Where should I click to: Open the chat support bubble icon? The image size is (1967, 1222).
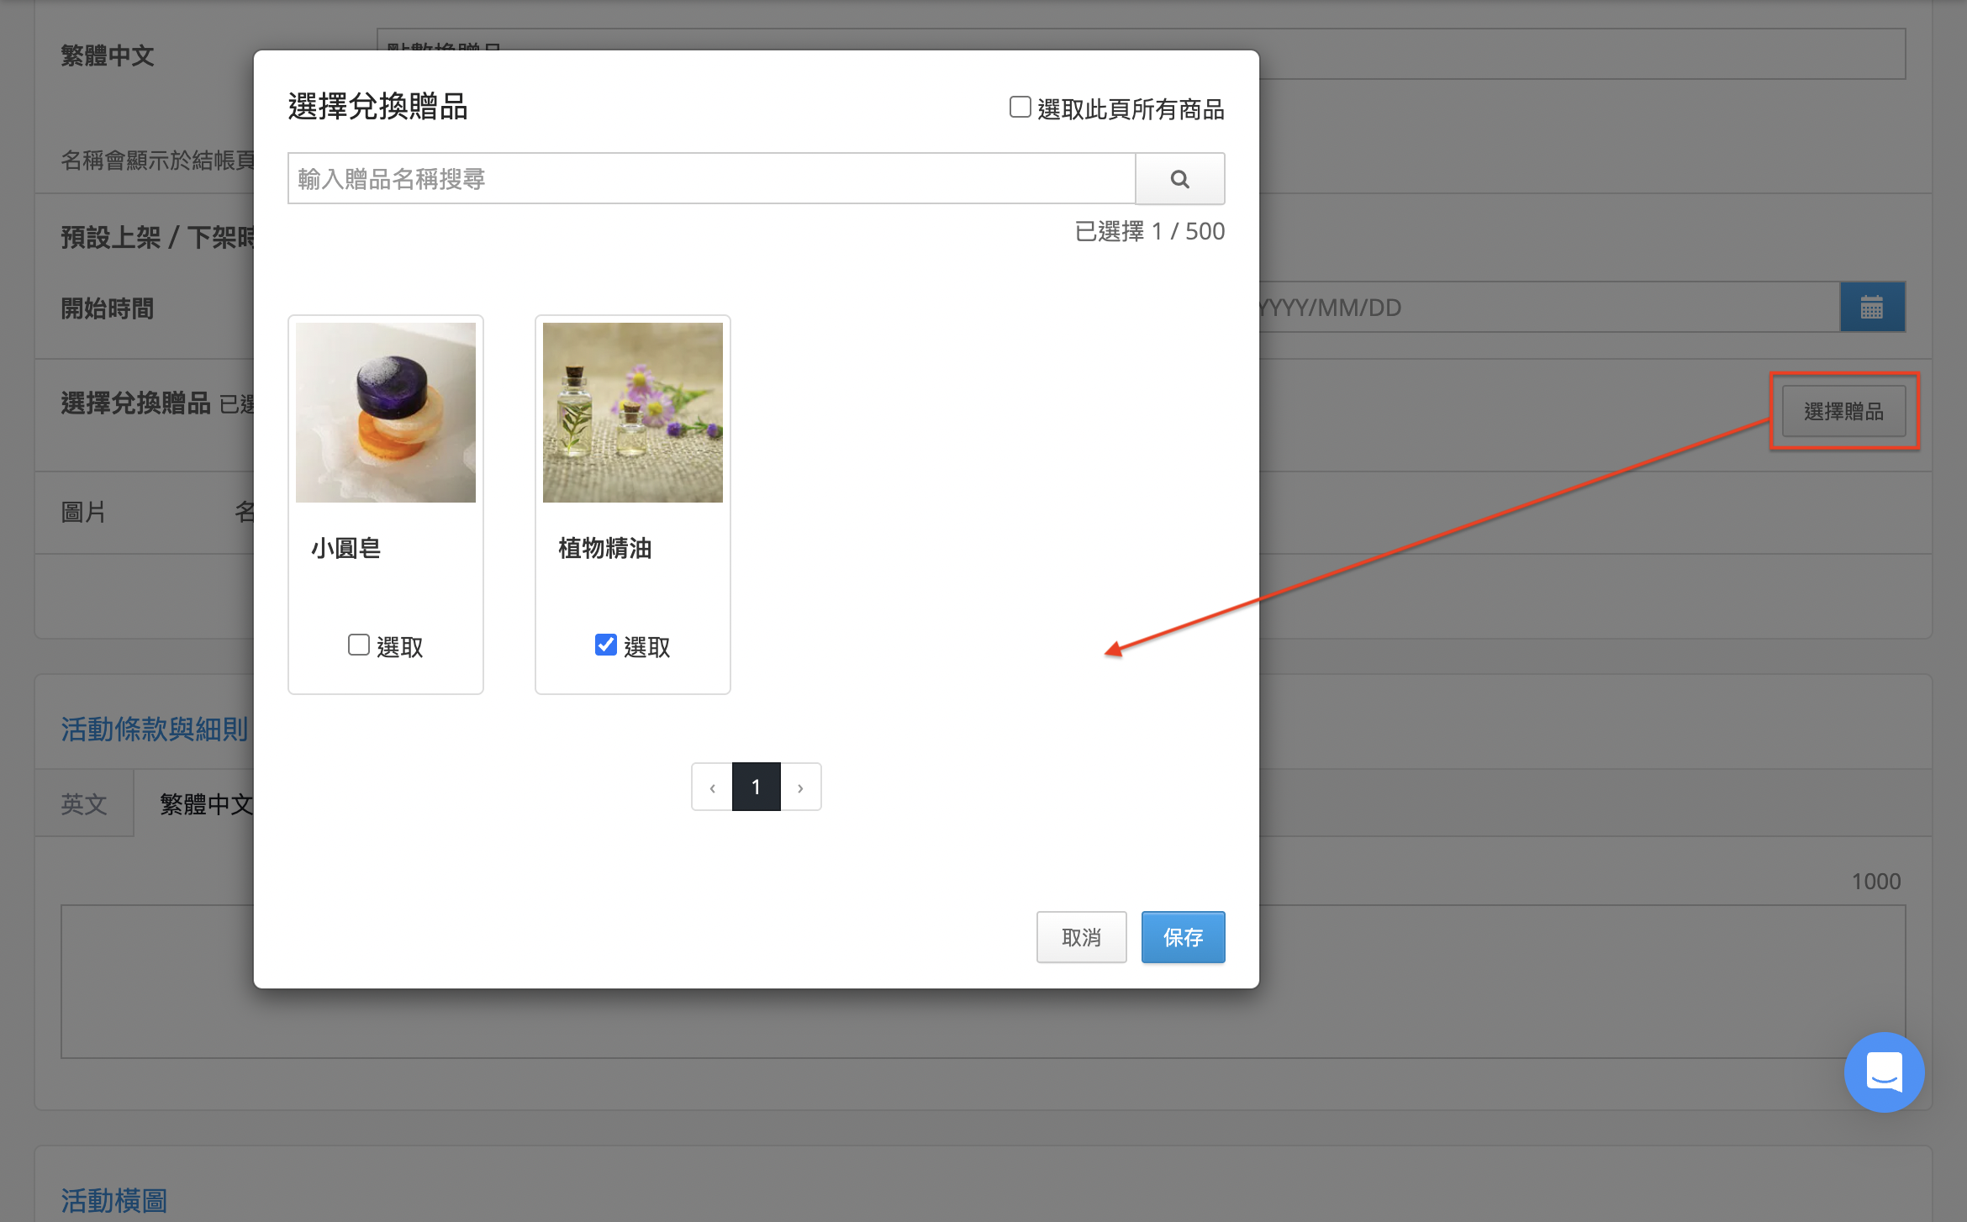point(1884,1072)
